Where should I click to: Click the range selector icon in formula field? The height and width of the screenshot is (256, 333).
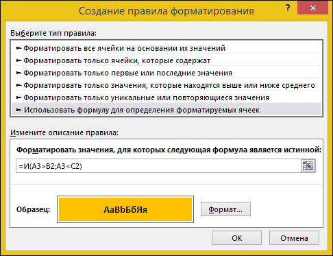[x=308, y=166]
